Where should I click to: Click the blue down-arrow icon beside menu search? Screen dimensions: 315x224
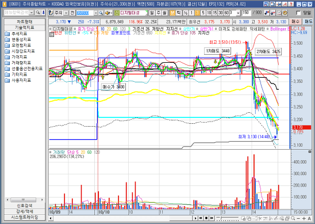pyautogui.click(x=43, y=13)
